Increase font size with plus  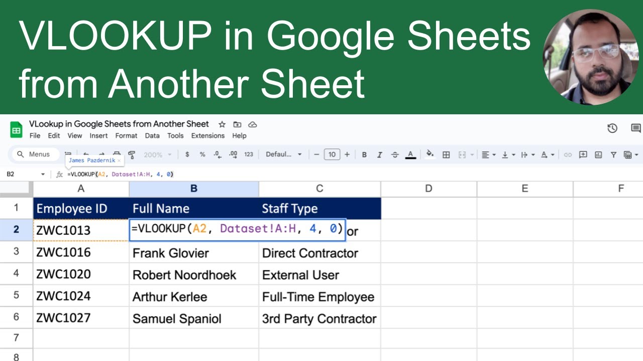pos(347,154)
